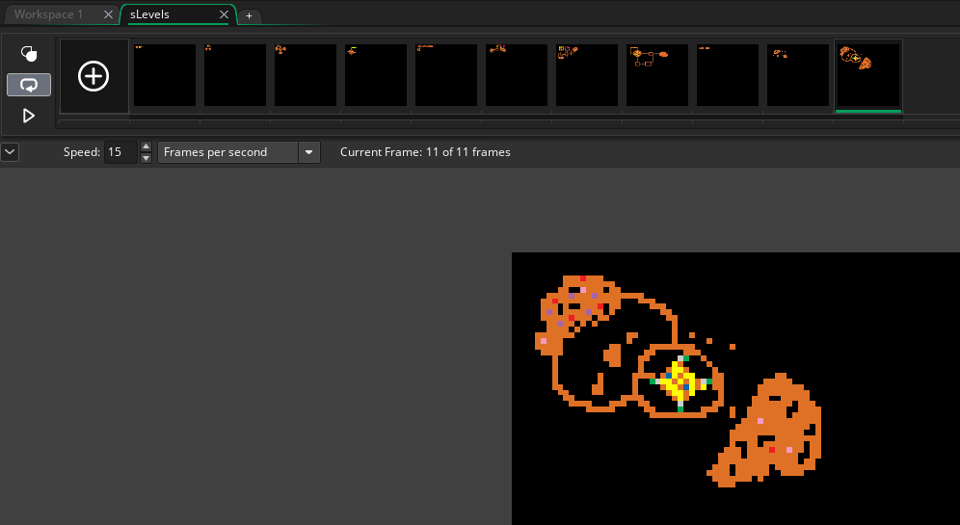Collapse the frames panel chevron
This screenshot has width=960, height=525.
(10, 152)
